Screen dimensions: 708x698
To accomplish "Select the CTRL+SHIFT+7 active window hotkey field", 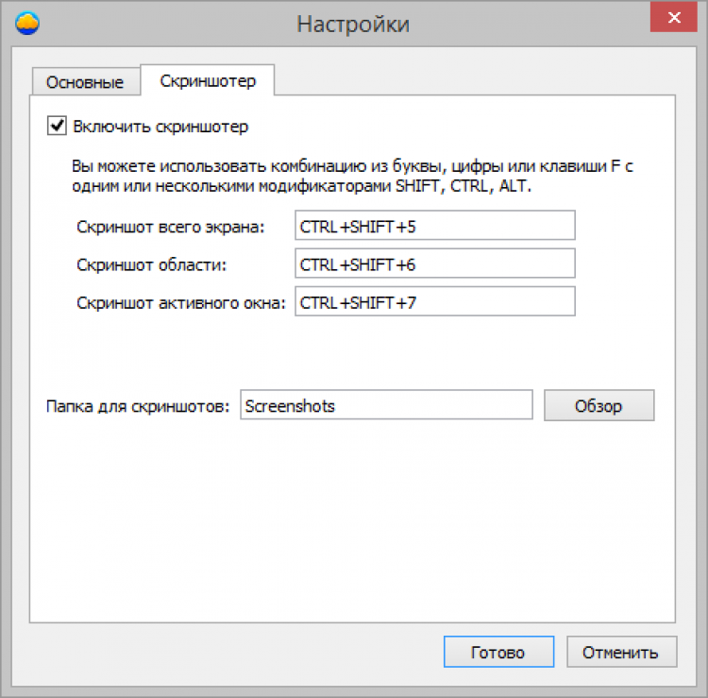I will (x=434, y=302).
